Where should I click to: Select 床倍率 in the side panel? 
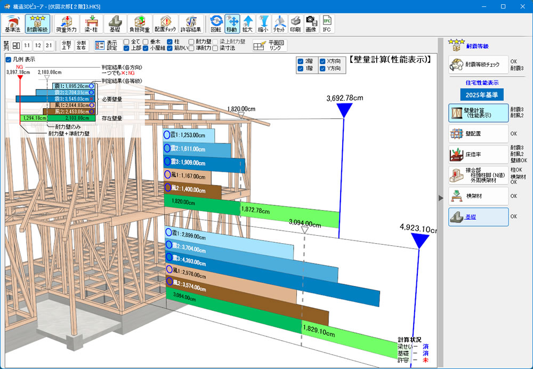pos(478,154)
